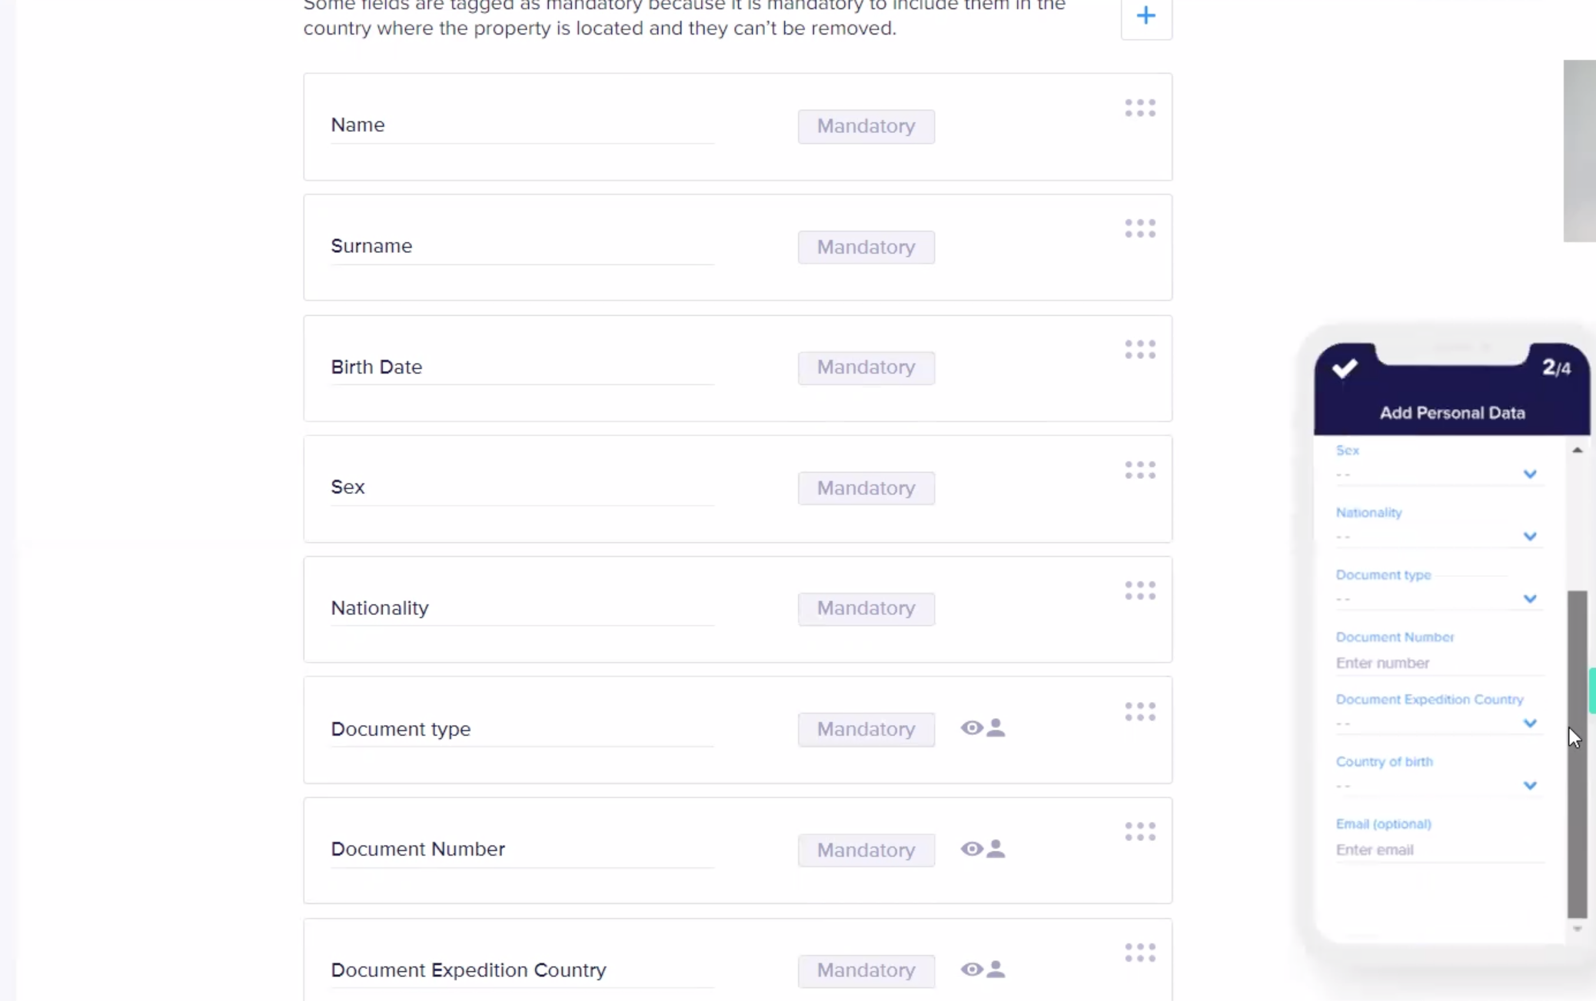Open Country of birth dropdown in preview

1438,786
